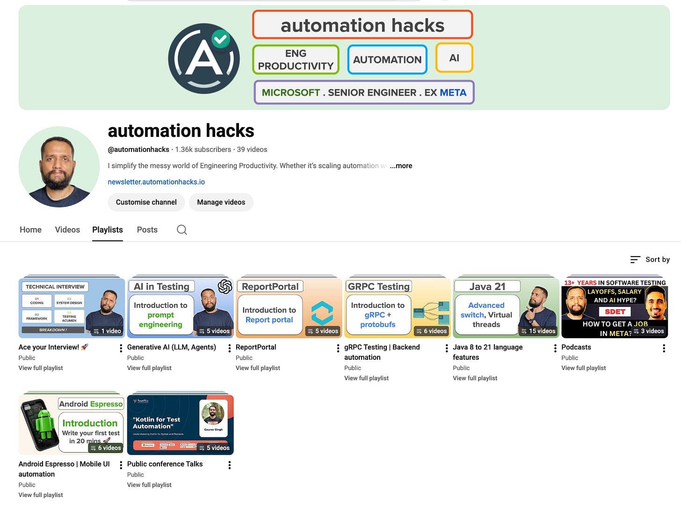Click Podcasts playlist title

click(576, 347)
